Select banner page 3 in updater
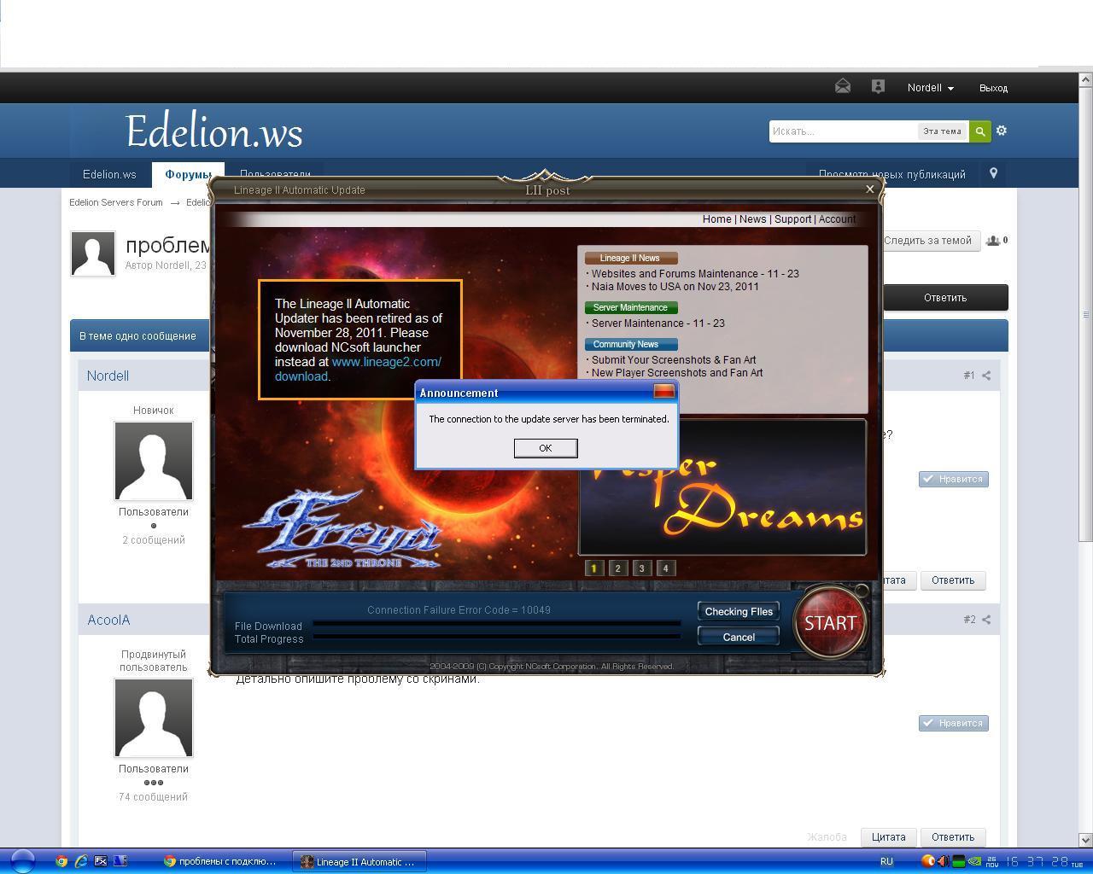1093x874 pixels. coord(642,568)
